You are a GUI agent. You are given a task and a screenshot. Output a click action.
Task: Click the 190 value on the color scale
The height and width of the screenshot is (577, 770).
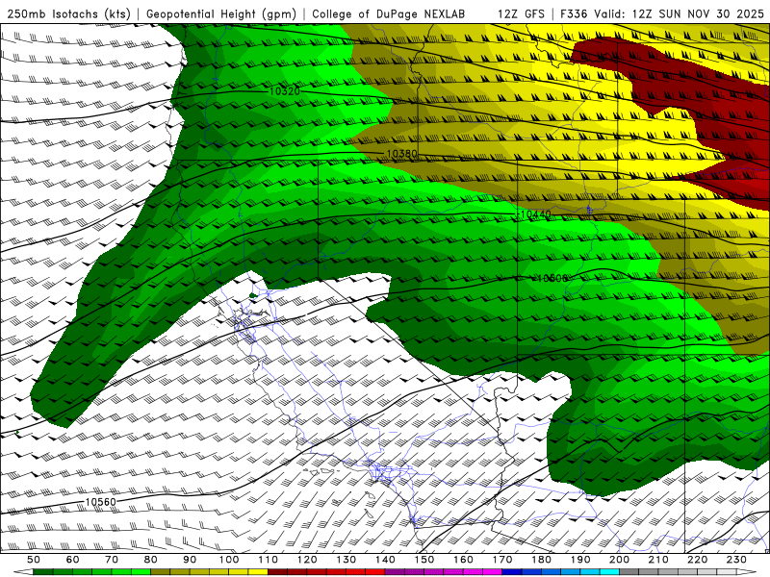(580, 560)
